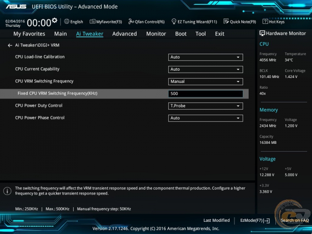The height and width of the screenshot is (234, 312).
Task: Click the EZ Tuning Wizard lightbulb icon
Action: pos(174,21)
